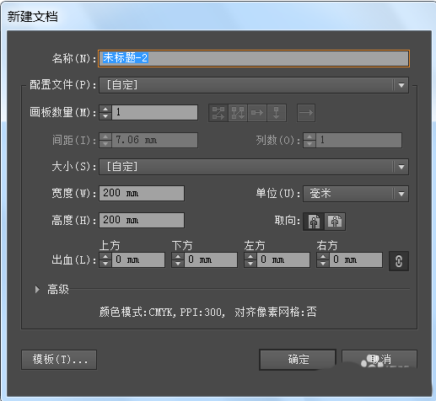Open 模板(T)... templates button

(59, 360)
